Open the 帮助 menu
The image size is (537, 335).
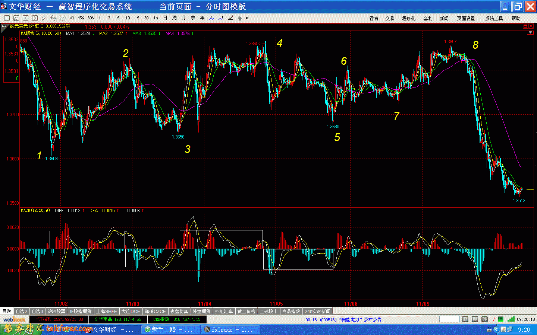click(x=516, y=18)
